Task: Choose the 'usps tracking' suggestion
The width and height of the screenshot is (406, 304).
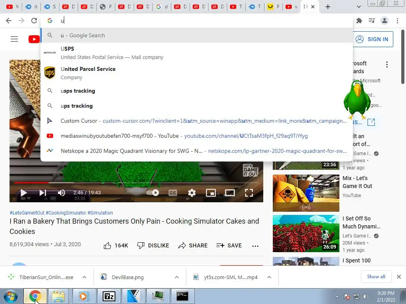Action: pyautogui.click(x=197, y=91)
